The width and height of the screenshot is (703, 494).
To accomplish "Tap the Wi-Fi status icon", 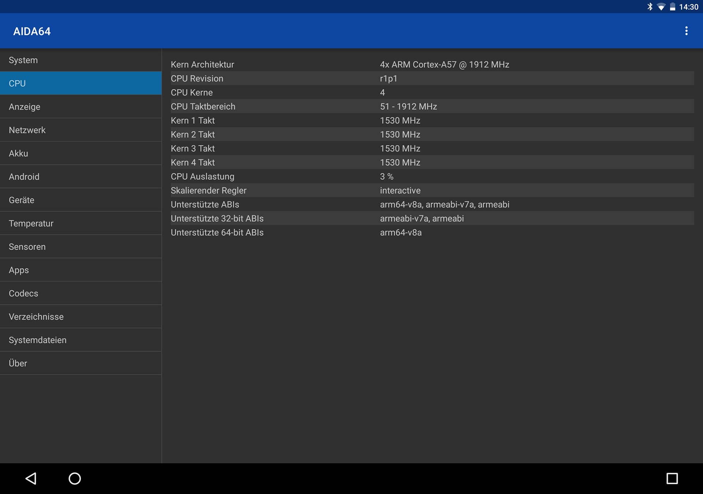I will (662, 6).
